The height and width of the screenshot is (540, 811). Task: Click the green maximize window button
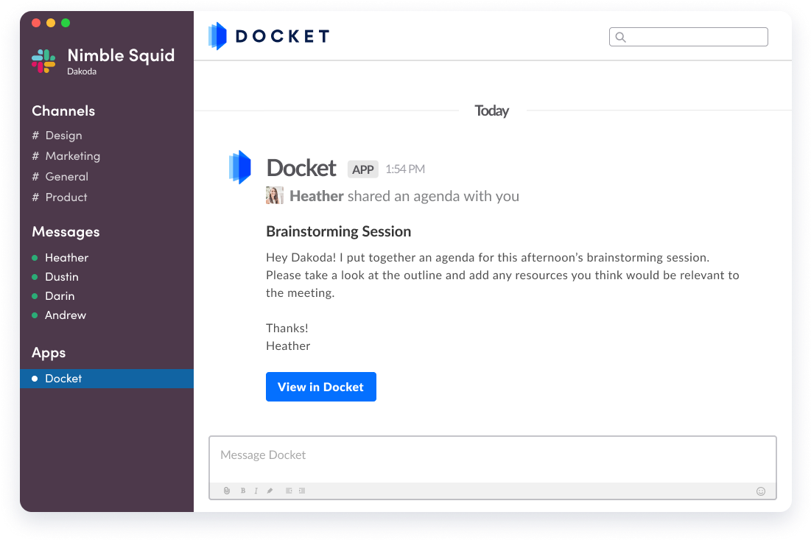coord(66,23)
